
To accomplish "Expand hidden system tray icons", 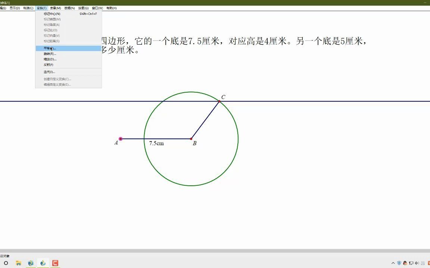I will [393, 263].
